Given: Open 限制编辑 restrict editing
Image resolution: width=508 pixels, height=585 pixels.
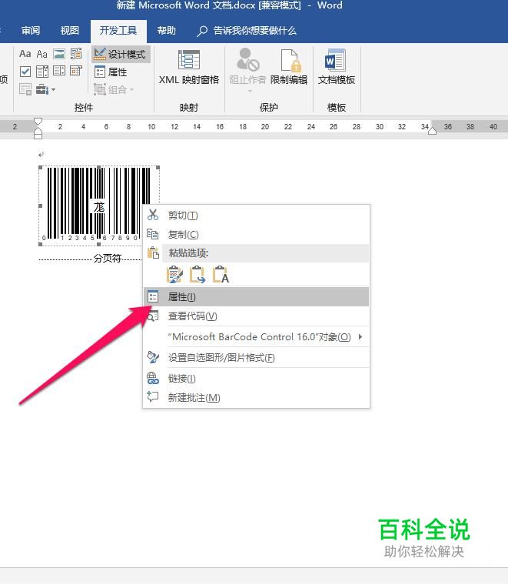Looking at the screenshot, I should 289,68.
